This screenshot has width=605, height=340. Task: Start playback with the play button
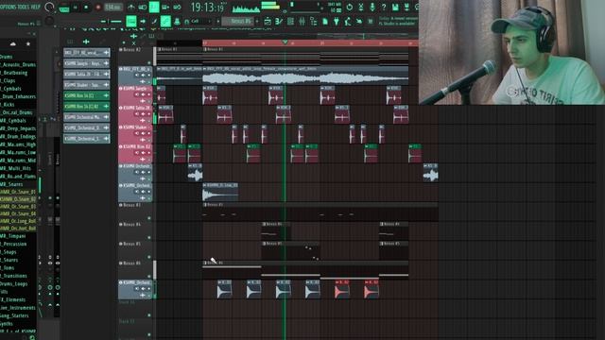[76, 7]
